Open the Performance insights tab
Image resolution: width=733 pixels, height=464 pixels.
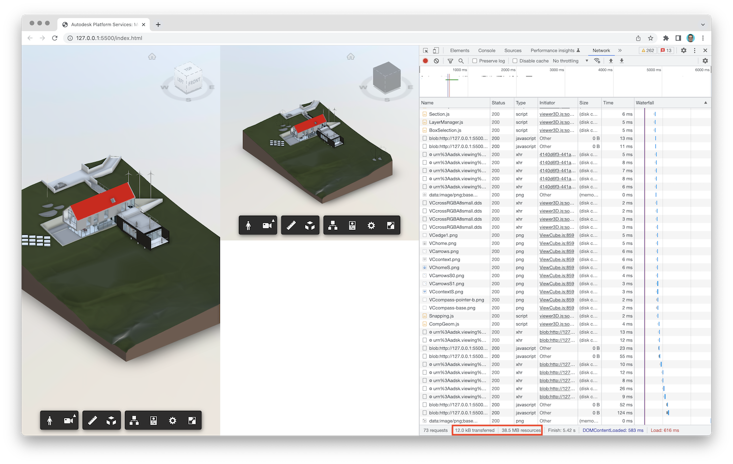[x=552, y=50]
